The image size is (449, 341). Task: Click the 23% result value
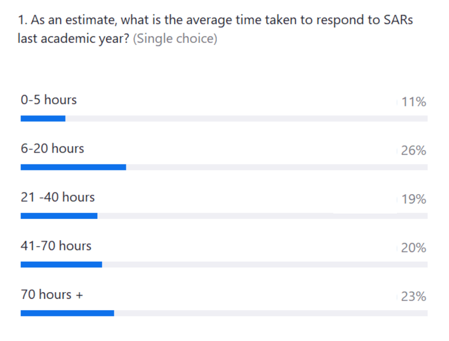pos(413,296)
